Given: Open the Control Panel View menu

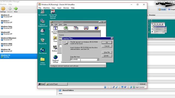Looking at the screenshot, I should click(x=60, y=24).
